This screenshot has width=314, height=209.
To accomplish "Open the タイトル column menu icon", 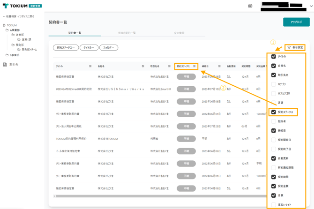I will click(x=90, y=67).
